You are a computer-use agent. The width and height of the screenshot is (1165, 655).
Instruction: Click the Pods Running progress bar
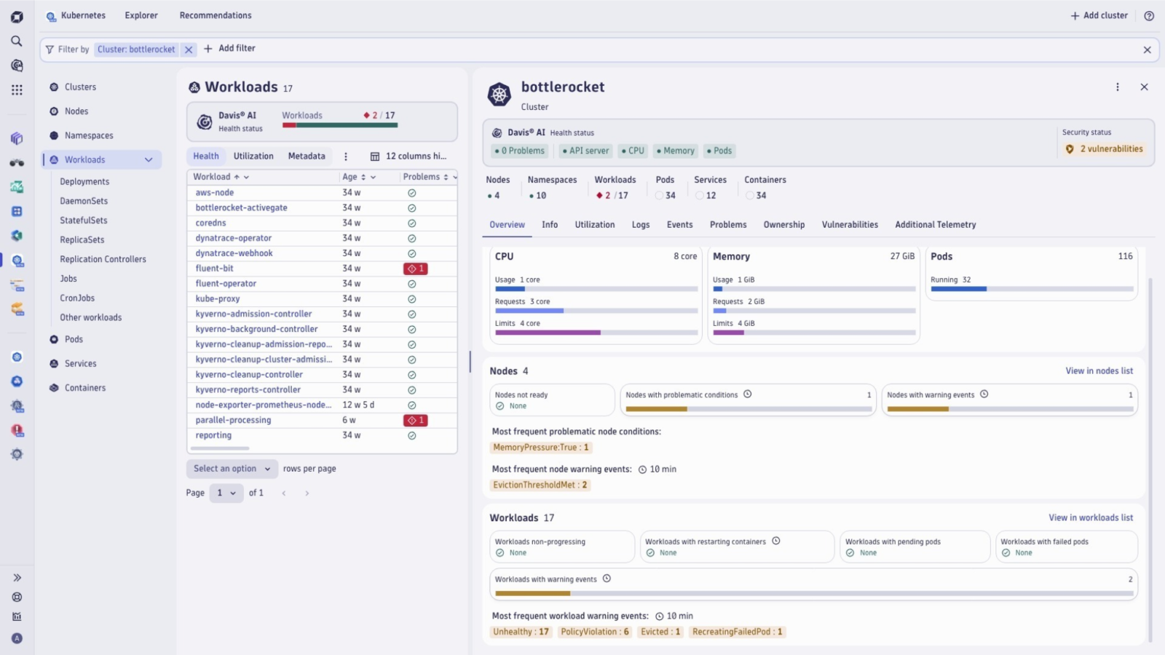coord(1032,289)
